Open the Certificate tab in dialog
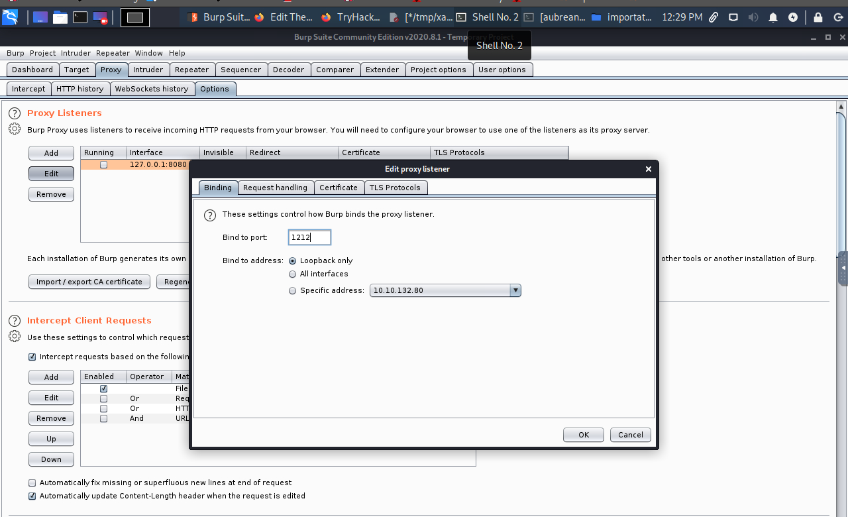The width and height of the screenshot is (848, 517). point(339,188)
